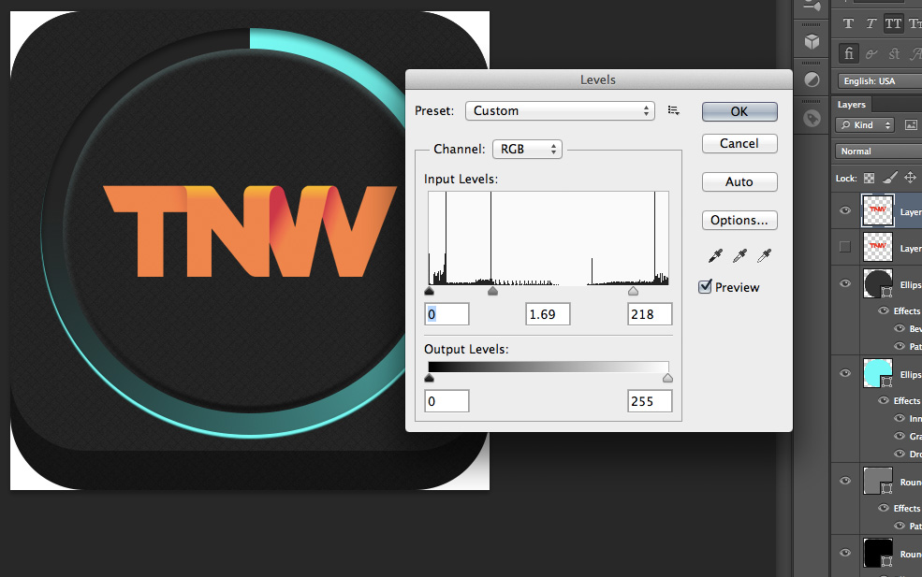Hide the Gradient effect on cyan Ellipse
Image resolution: width=922 pixels, height=577 pixels.
(900, 436)
